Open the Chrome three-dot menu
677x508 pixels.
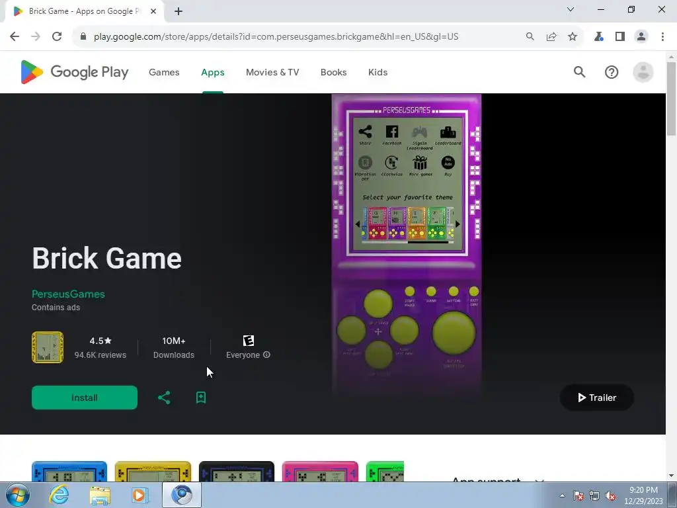pos(662,37)
